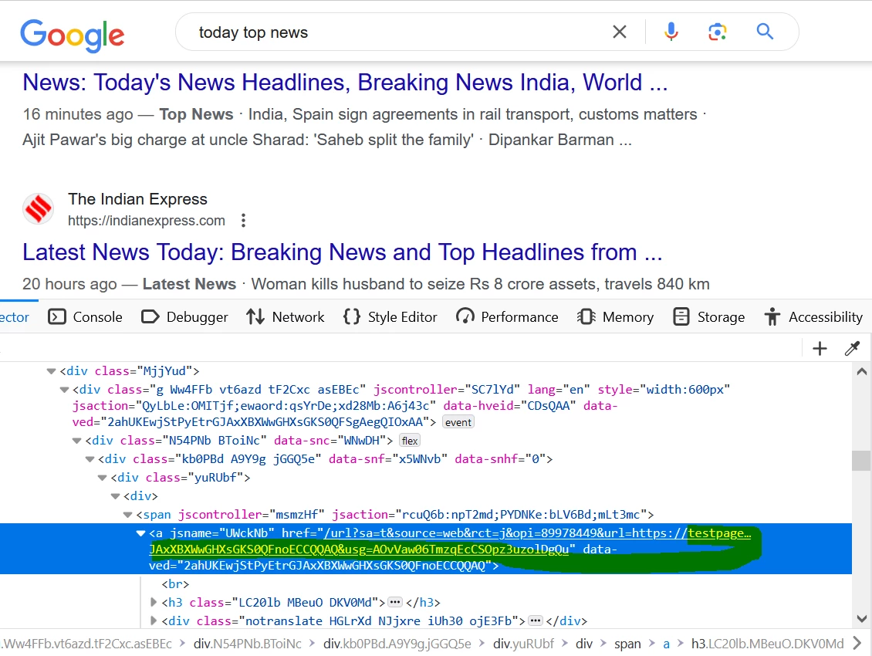
Task: Open the Accessibility tab
Action: point(813,316)
